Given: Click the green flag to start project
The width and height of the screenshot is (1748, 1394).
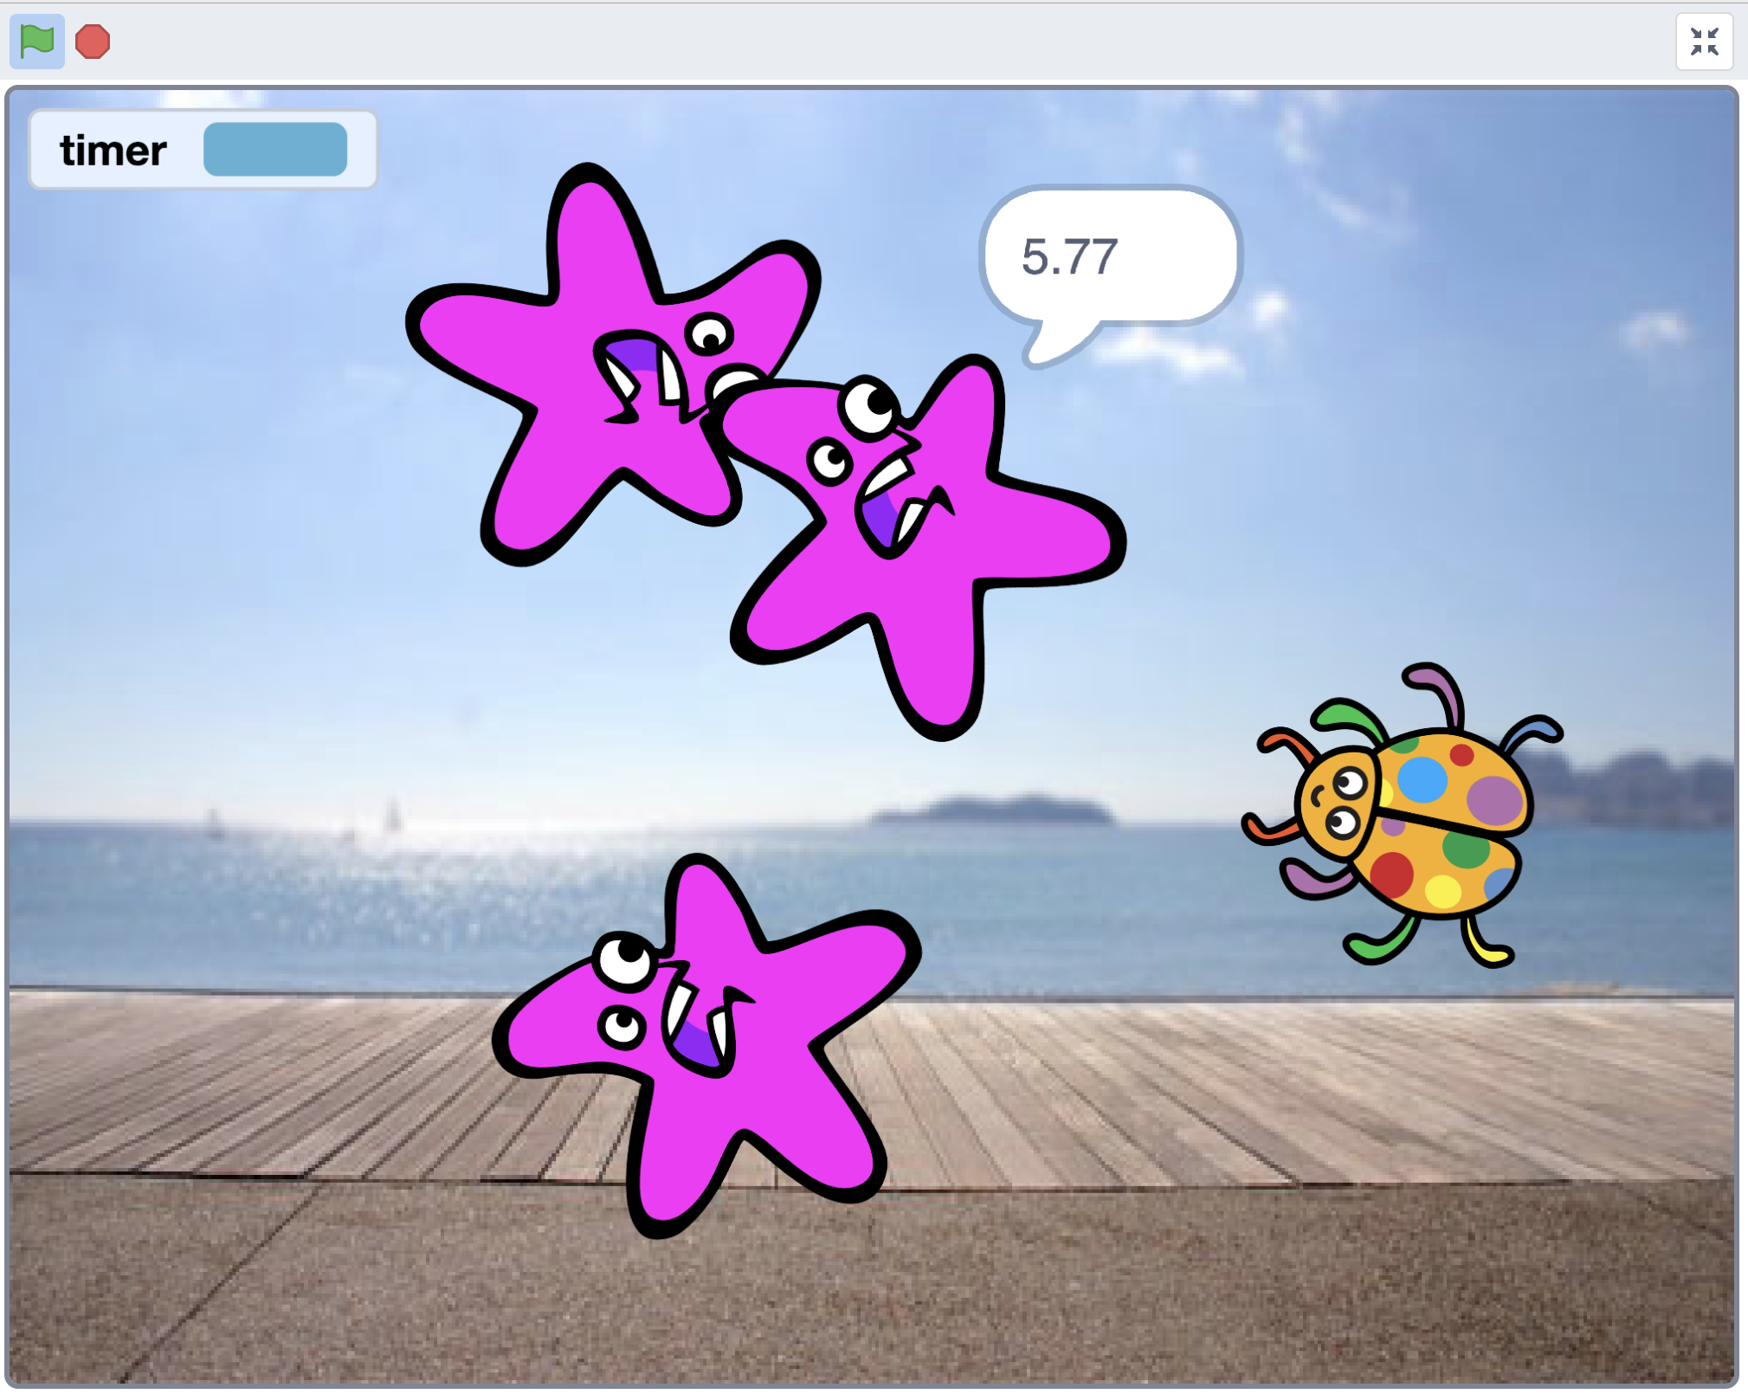Looking at the screenshot, I should [x=37, y=42].
